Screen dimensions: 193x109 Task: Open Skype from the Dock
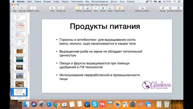point(95,104)
